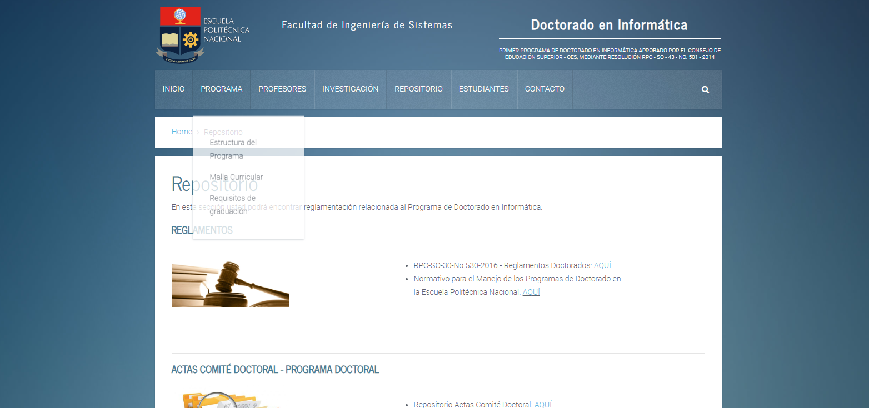Select Requisitos de graduación dropdown entry

pyautogui.click(x=232, y=204)
